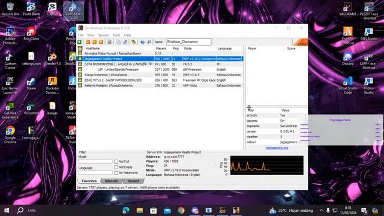384x216 pixels.
Task: Enable the No Password filter checkbox
Action: click(x=116, y=173)
